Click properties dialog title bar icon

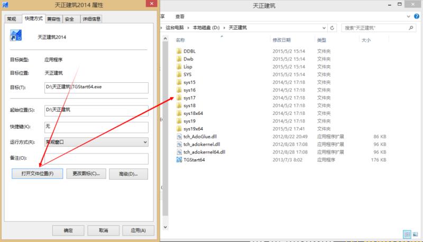[5, 5]
